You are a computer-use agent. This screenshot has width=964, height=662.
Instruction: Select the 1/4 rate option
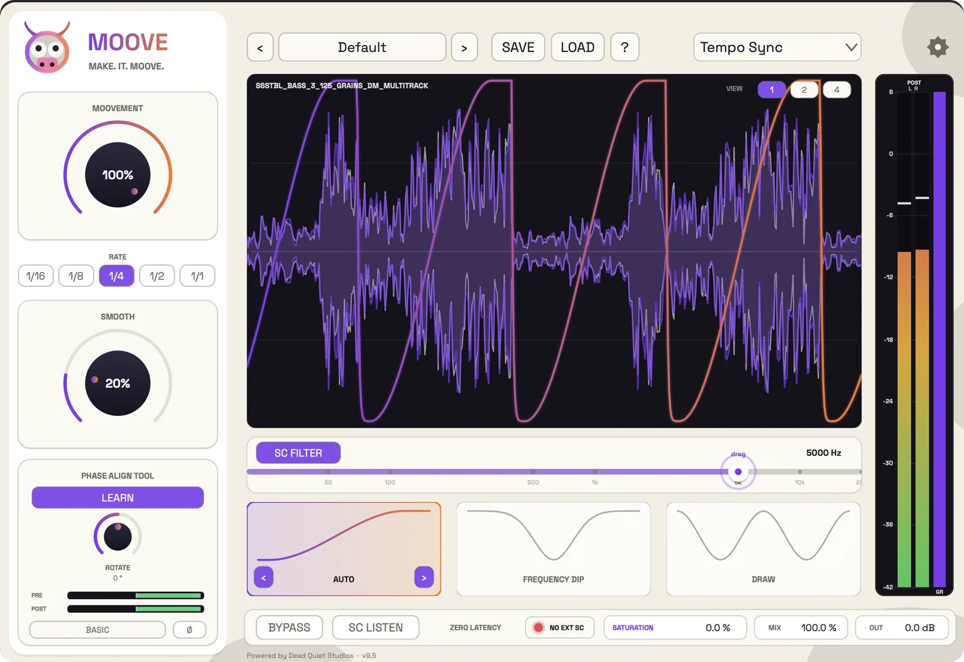point(116,276)
